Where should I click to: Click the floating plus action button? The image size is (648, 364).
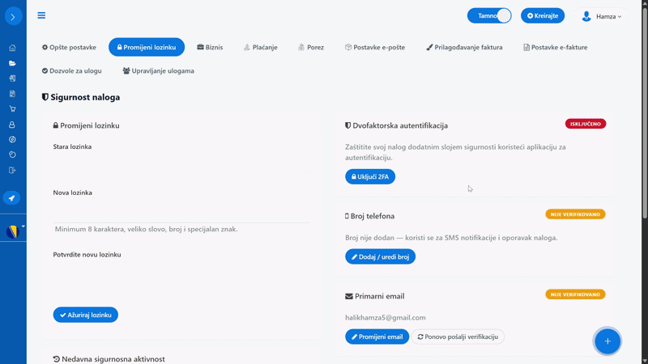pos(607,341)
